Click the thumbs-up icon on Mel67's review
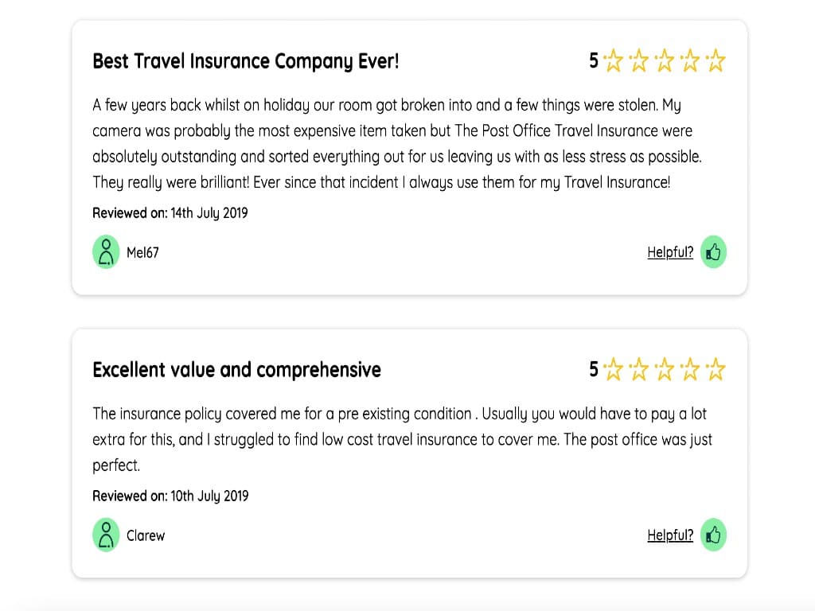Image resolution: width=815 pixels, height=611 pixels. [712, 251]
